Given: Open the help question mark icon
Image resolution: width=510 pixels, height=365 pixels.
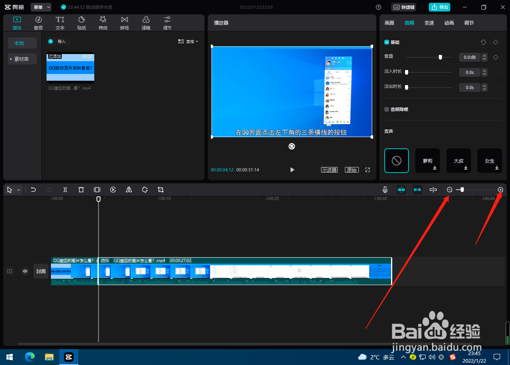Looking at the screenshot, I should [x=378, y=7].
